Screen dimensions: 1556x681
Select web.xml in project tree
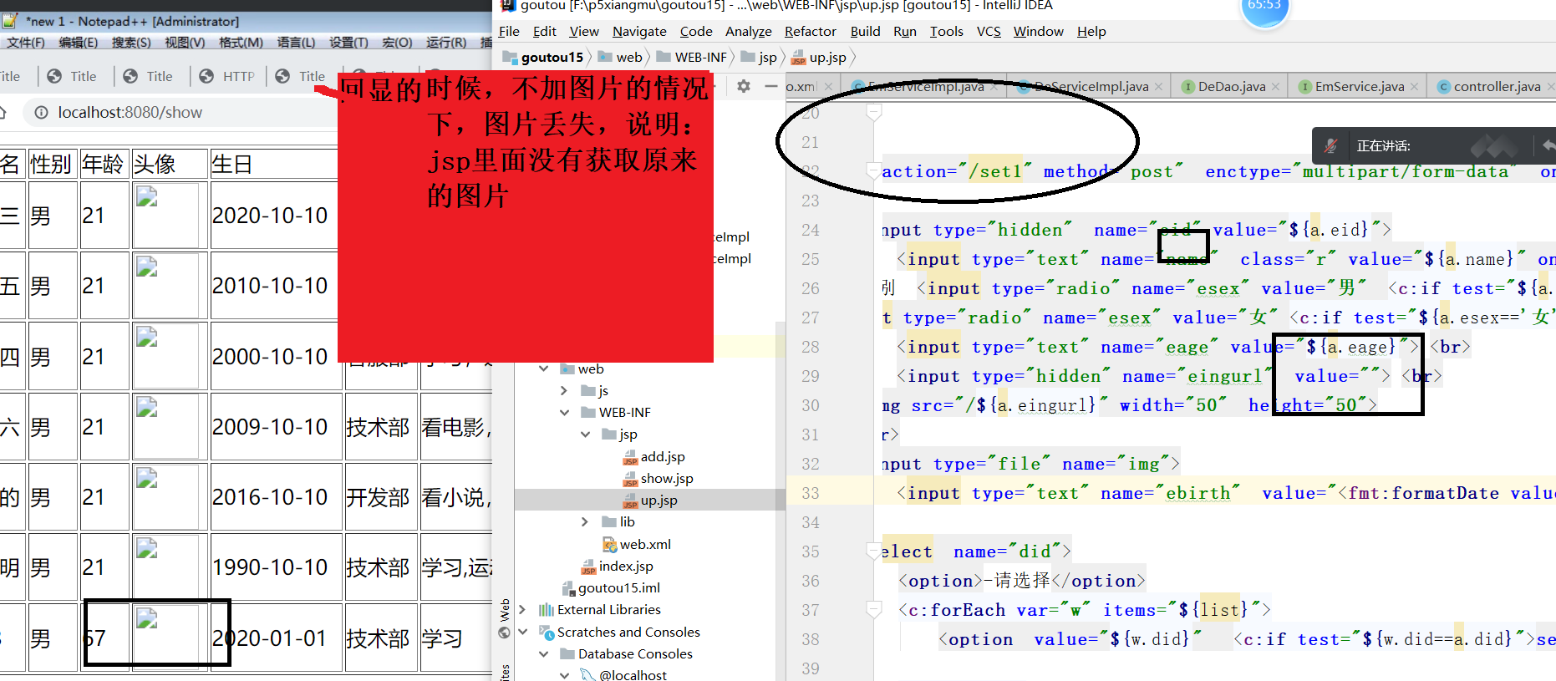click(645, 544)
